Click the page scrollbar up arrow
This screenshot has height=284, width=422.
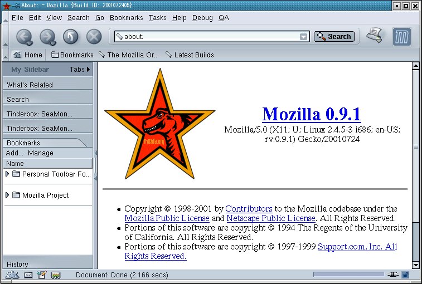(x=415, y=66)
